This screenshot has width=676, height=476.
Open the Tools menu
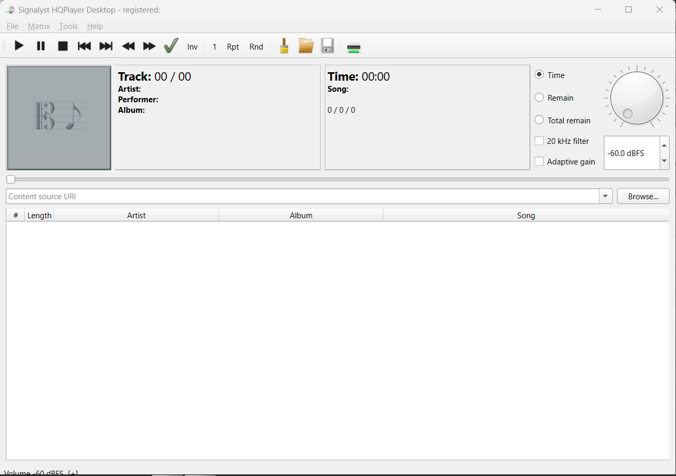point(69,26)
